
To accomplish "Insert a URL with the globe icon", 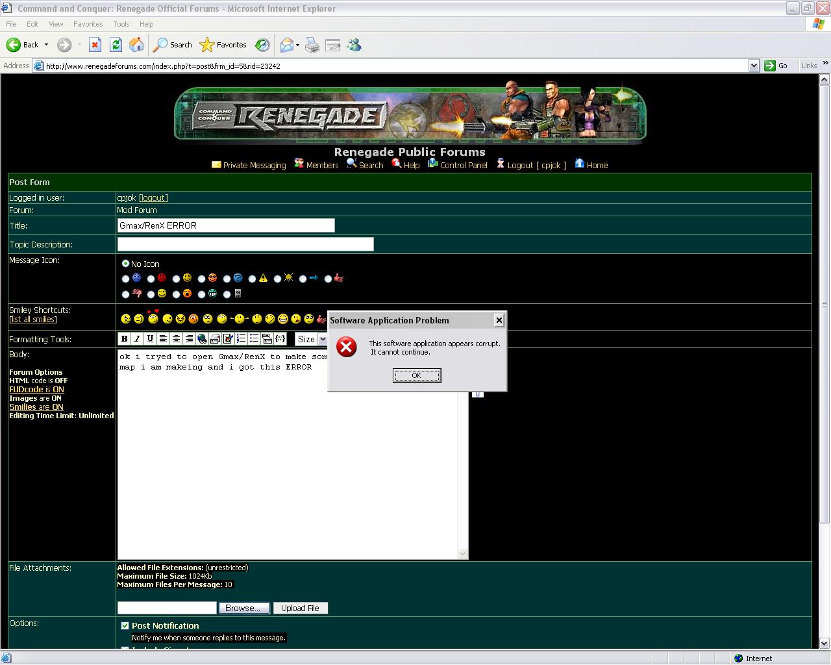I will (x=202, y=338).
